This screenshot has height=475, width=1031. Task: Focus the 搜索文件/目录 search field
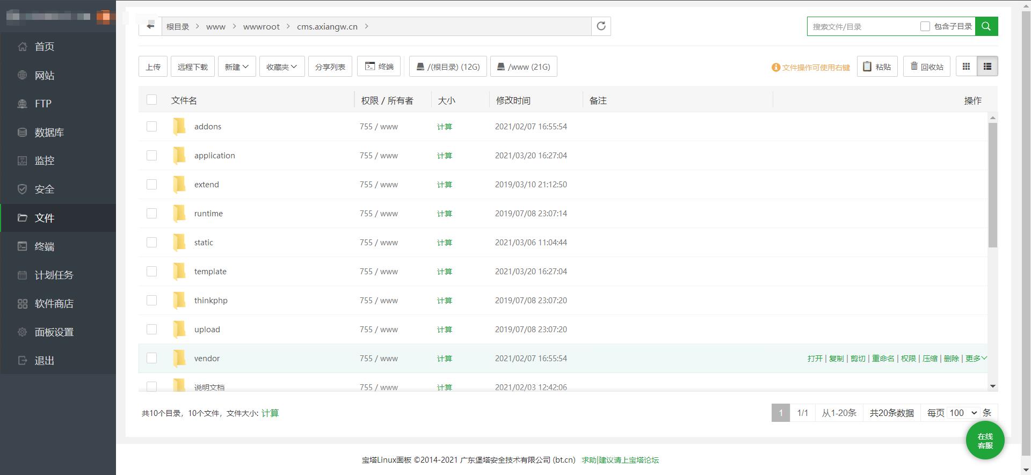[863, 26]
